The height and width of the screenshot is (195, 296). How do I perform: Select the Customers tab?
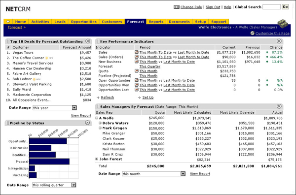tap(112, 22)
